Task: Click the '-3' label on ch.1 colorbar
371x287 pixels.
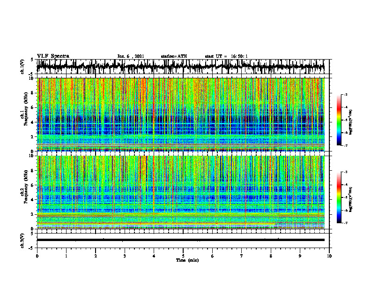Action: click(x=346, y=95)
